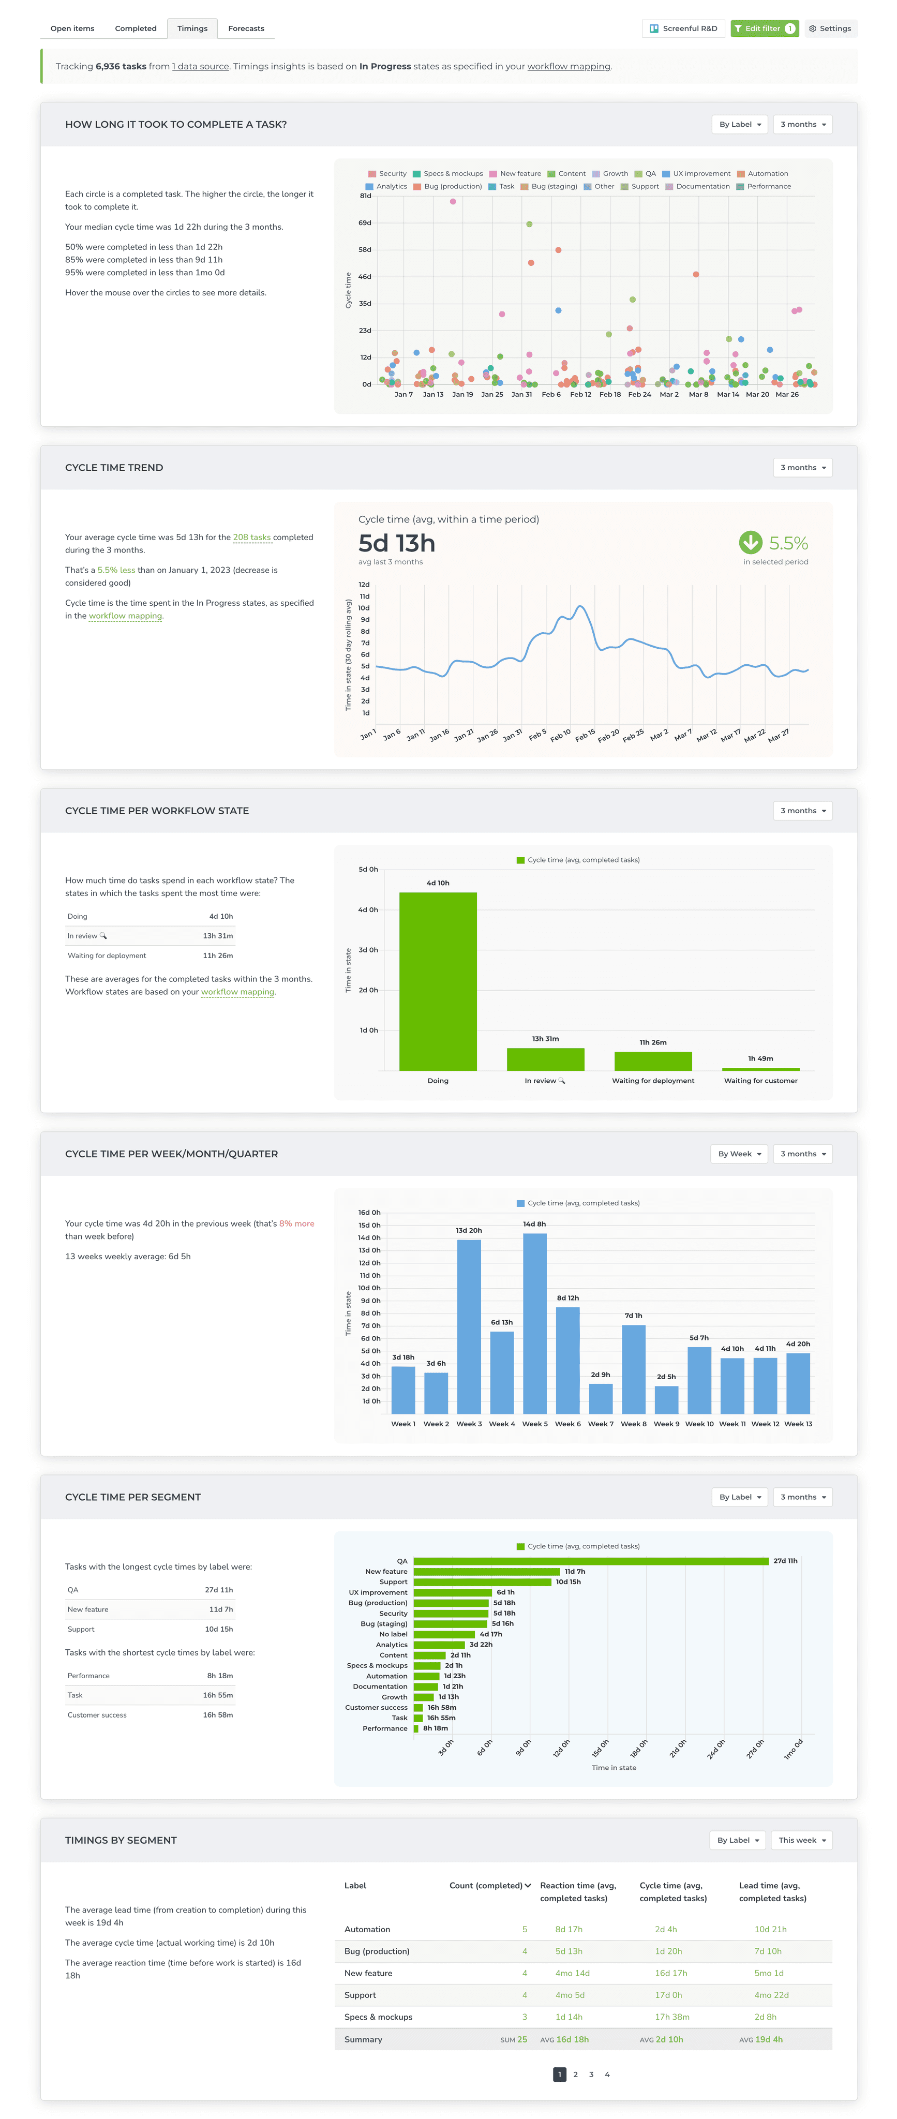This screenshot has width=897, height=2119.
Task: Open the '208 tasks' link
Action: (x=251, y=538)
